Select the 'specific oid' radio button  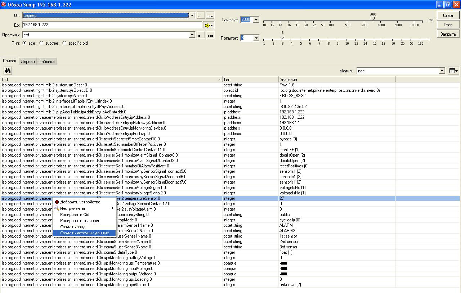tap(64, 43)
